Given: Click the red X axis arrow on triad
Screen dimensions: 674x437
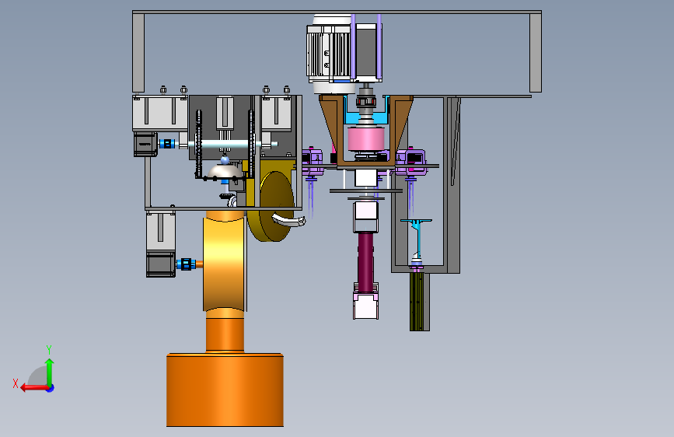Looking at the screenshot, I should 34,388.
